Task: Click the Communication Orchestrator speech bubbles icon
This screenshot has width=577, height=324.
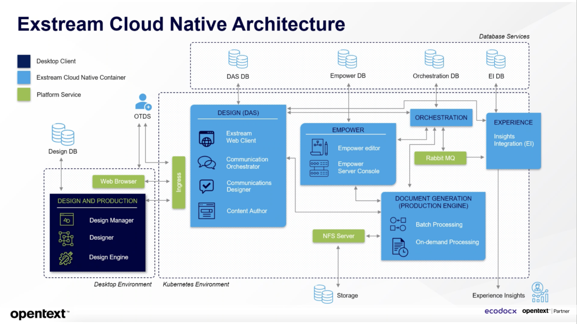Action: 207,163
